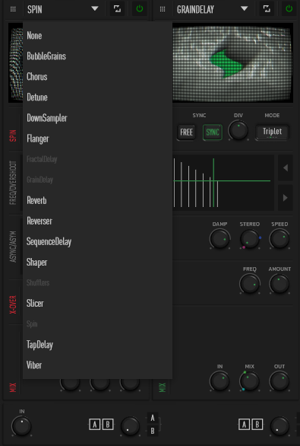Choose Reverb from the list
This screenshot has height=446, width=300.
point(97,200)
